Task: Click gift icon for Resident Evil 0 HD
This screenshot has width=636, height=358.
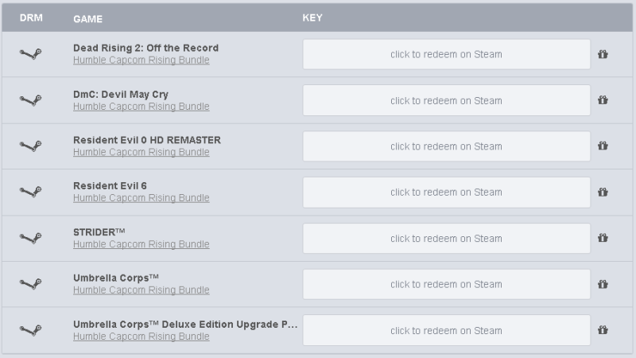Action: coord(603,146)
